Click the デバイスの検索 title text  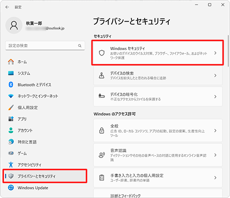coord(122,73)
